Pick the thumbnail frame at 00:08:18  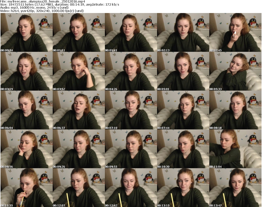(235, 110)
